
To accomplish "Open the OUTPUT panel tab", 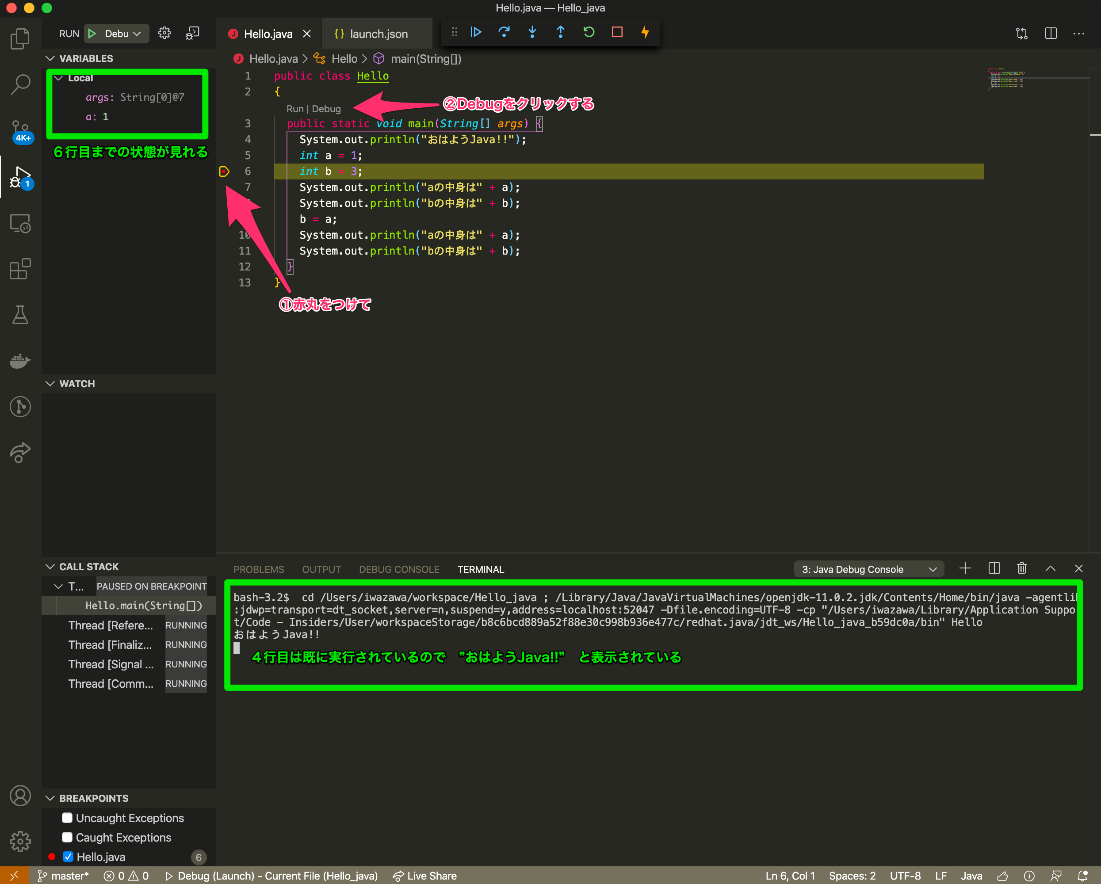I will coord(321,569).
